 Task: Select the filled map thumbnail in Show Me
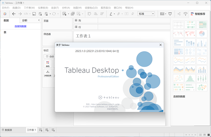coord(190,33)
